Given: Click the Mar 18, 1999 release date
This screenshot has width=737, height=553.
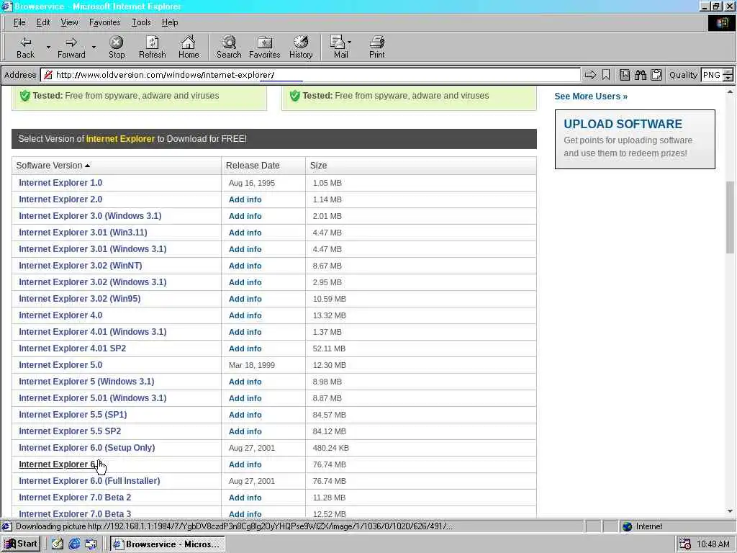Looking at the screenshot, I should [x=251, y=365].
